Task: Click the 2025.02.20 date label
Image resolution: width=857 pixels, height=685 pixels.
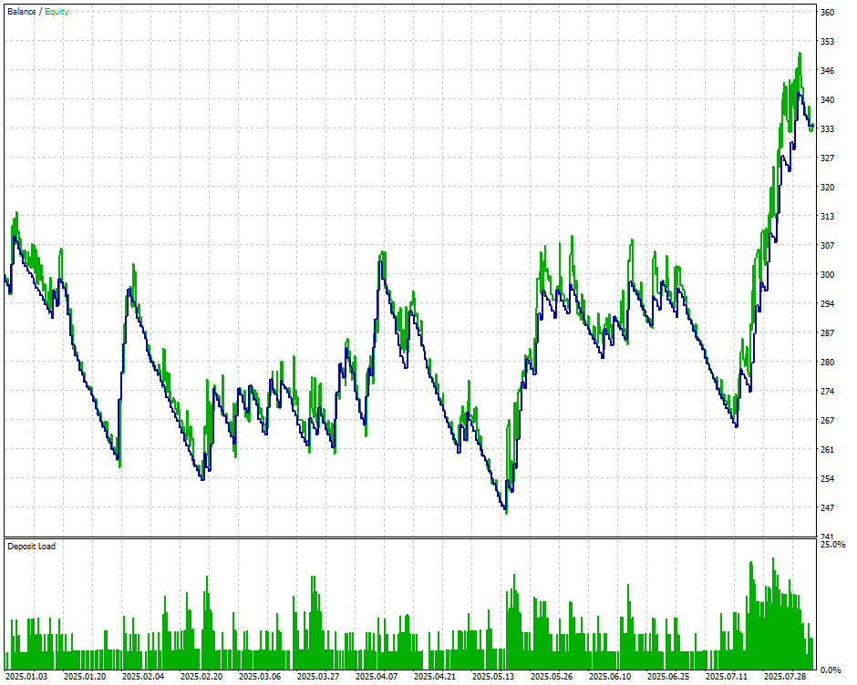Action: click(x=201, y=676)
